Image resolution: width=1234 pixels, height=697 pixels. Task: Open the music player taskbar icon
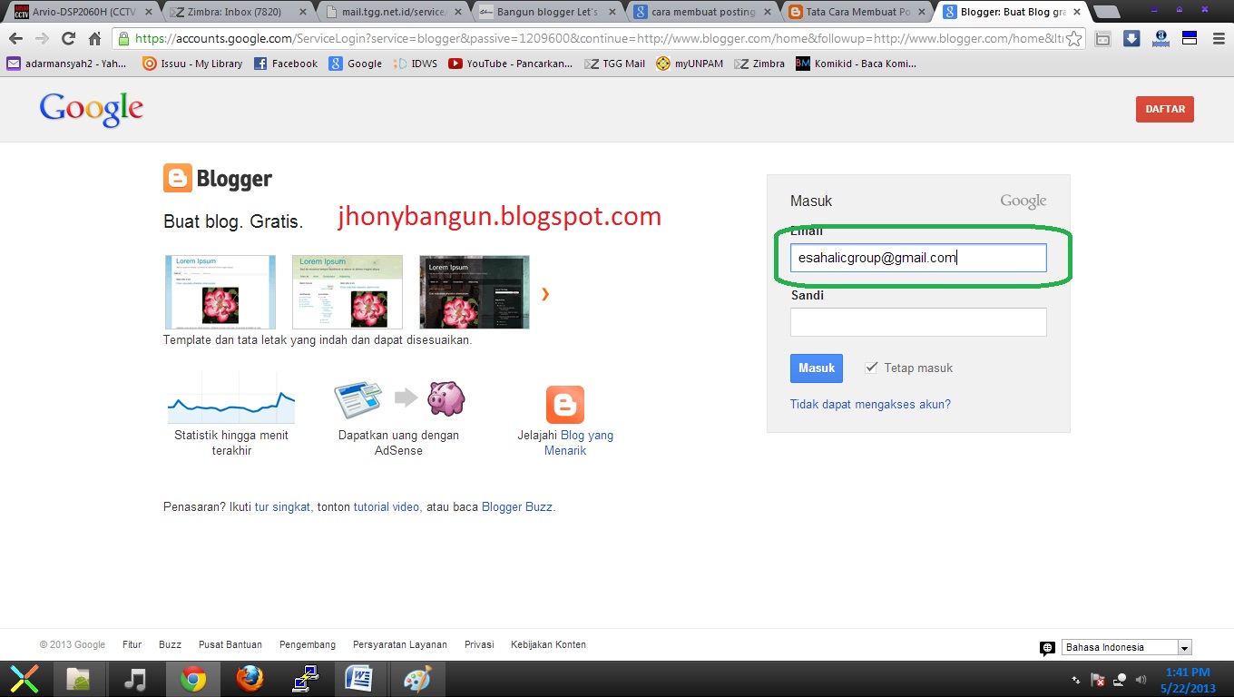coord(135,679)
